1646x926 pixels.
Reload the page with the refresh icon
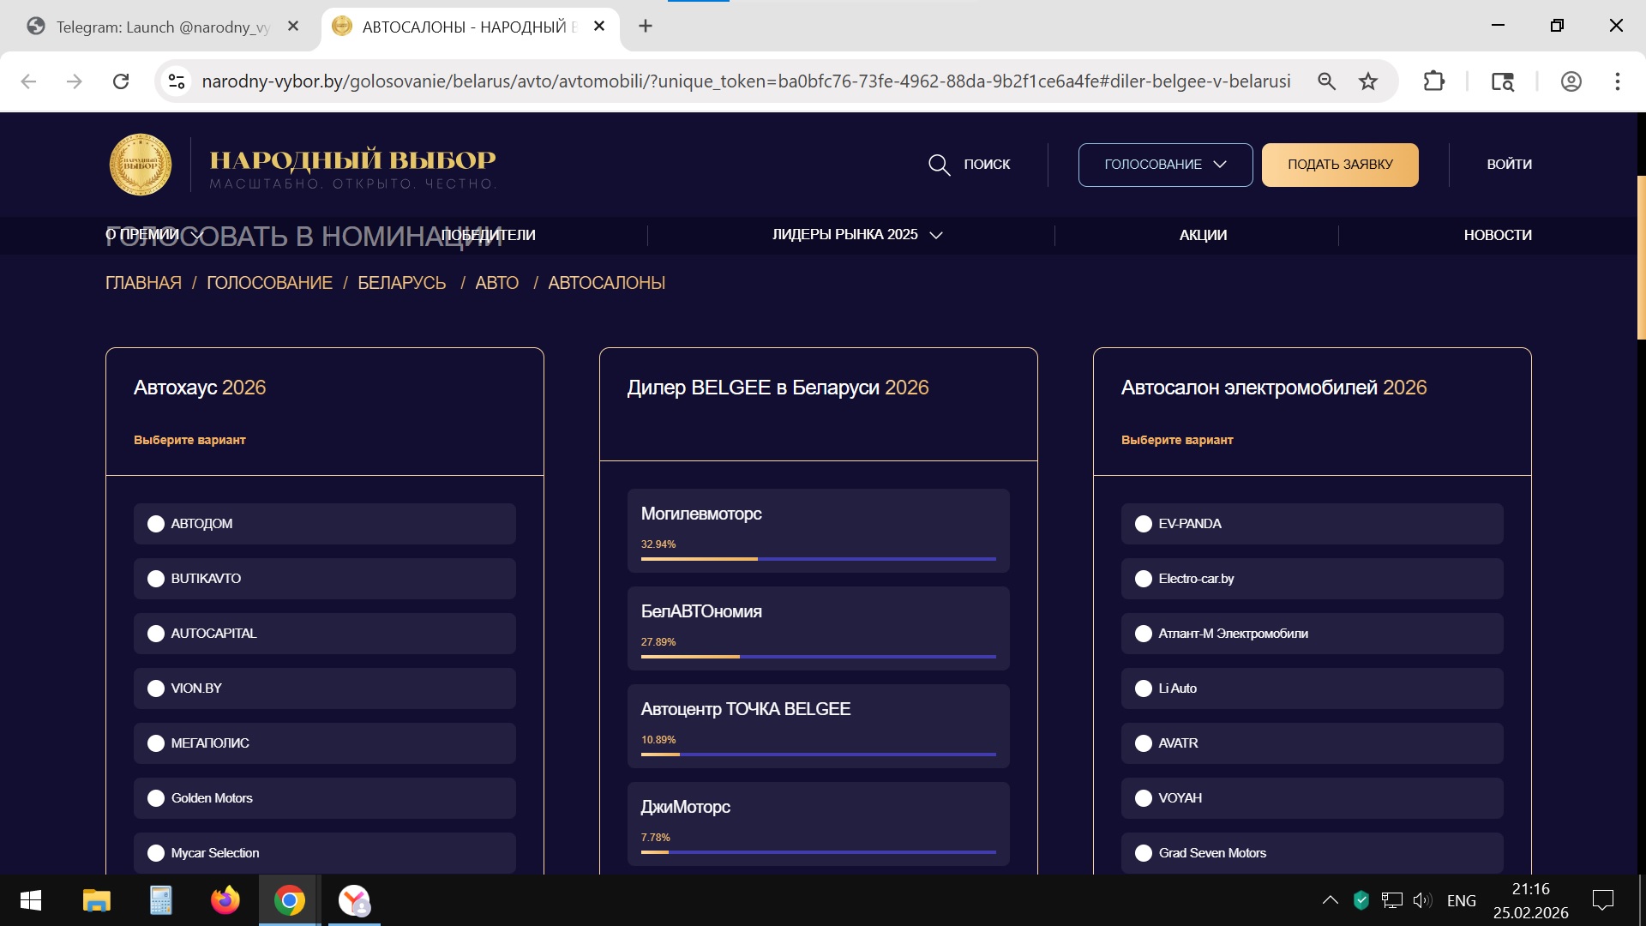[x=121, y=81]
